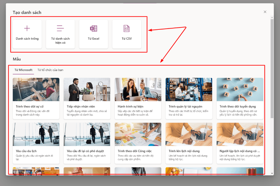Choose the Danh sách trống label
The width and height of the screenshot is (280, 186).
pos(27,39)
